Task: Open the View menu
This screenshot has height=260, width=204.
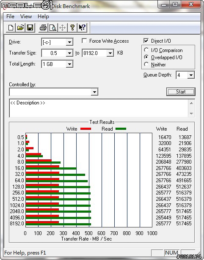Action: pyautogui.click(x=26, y=16)
